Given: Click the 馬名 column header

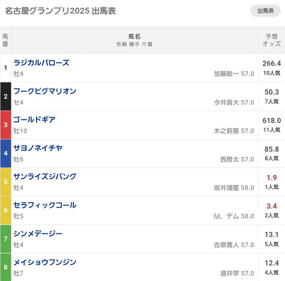Looking at the screenshot, I should click(135, 37).
